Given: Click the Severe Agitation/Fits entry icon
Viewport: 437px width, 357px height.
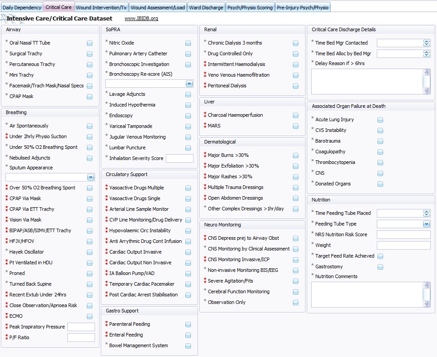Looking at the screenshot, I should pyautogui.click(x=295, y=281).
